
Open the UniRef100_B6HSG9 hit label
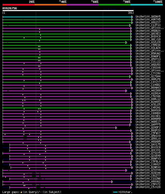point(148,110)
